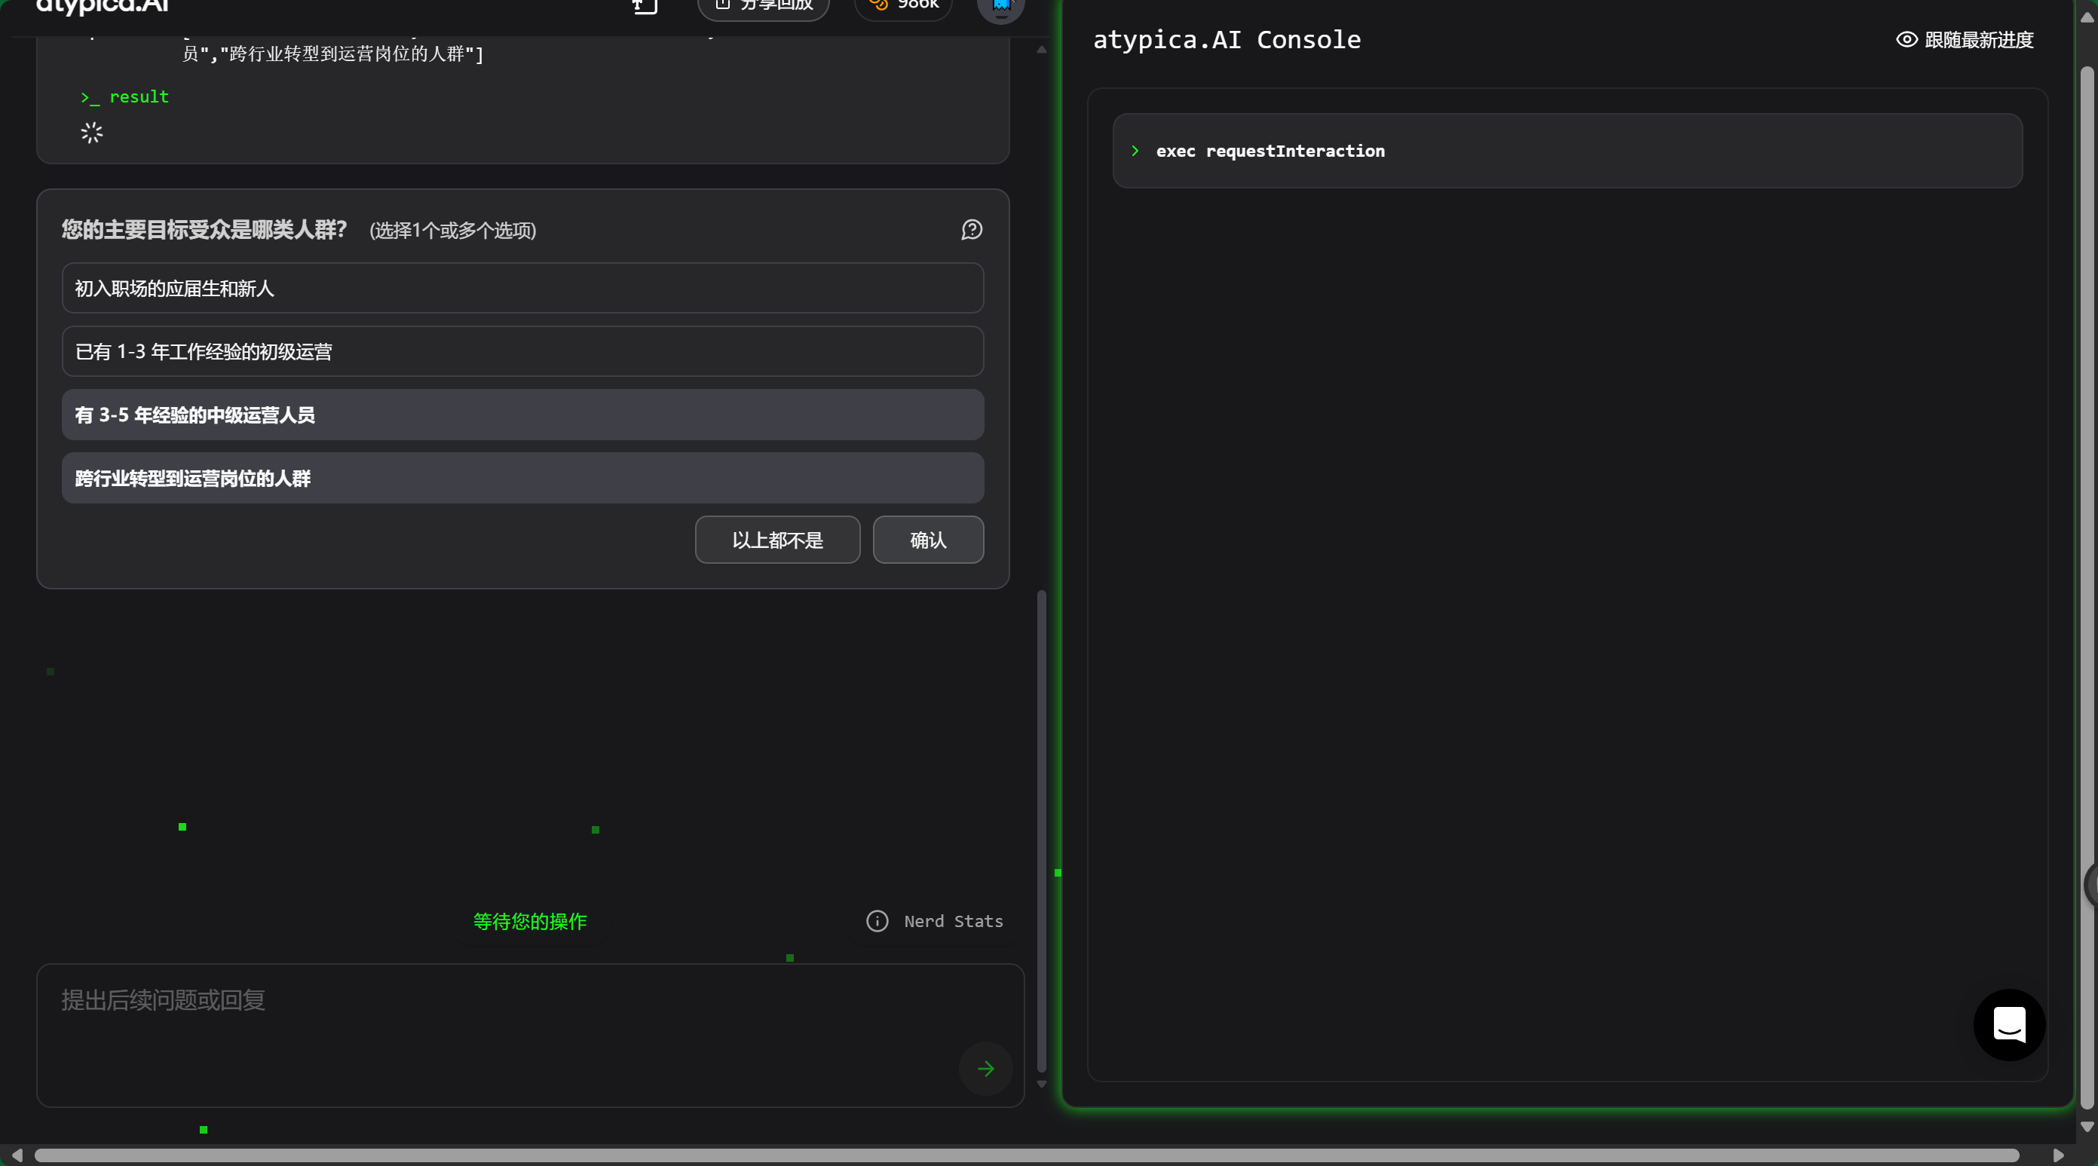Click the green send arrow button
Viewport: 2098px width, 1166px height.
985,1068
